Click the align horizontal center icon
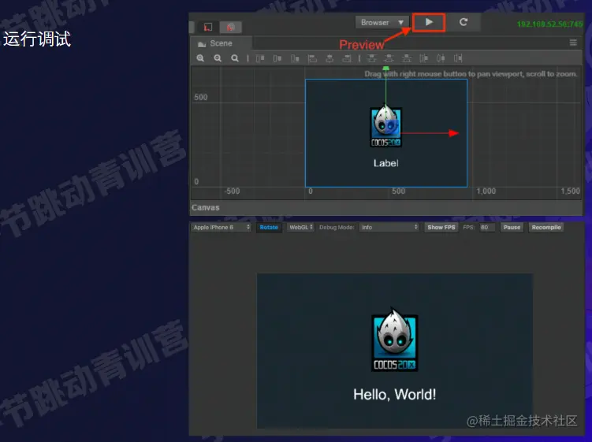592x442 pixels. (330, 58)
